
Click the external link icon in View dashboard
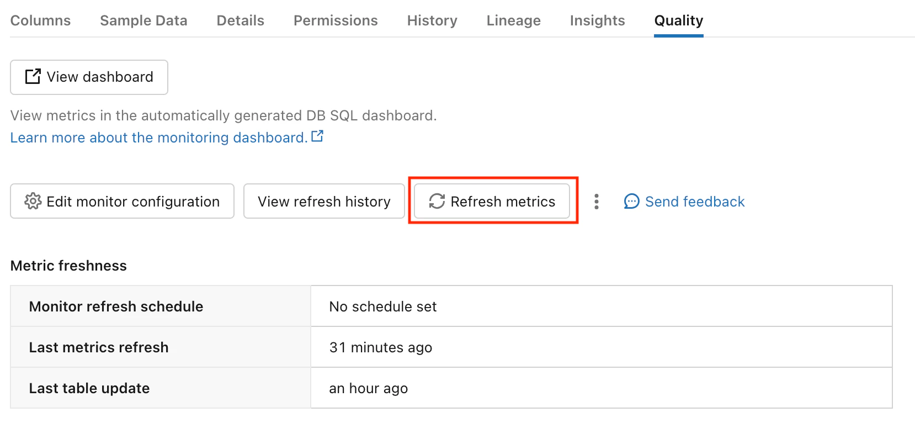pos(33,76)
